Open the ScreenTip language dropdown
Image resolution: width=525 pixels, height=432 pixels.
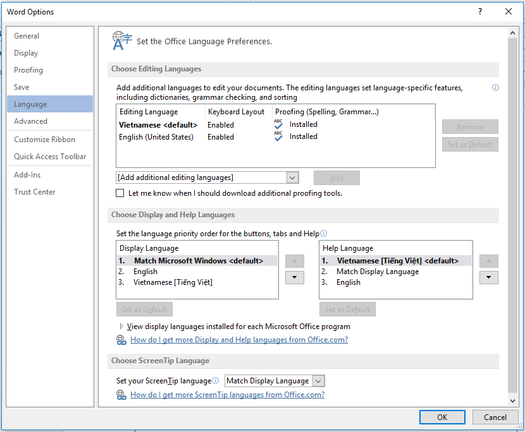coord(318,381)
